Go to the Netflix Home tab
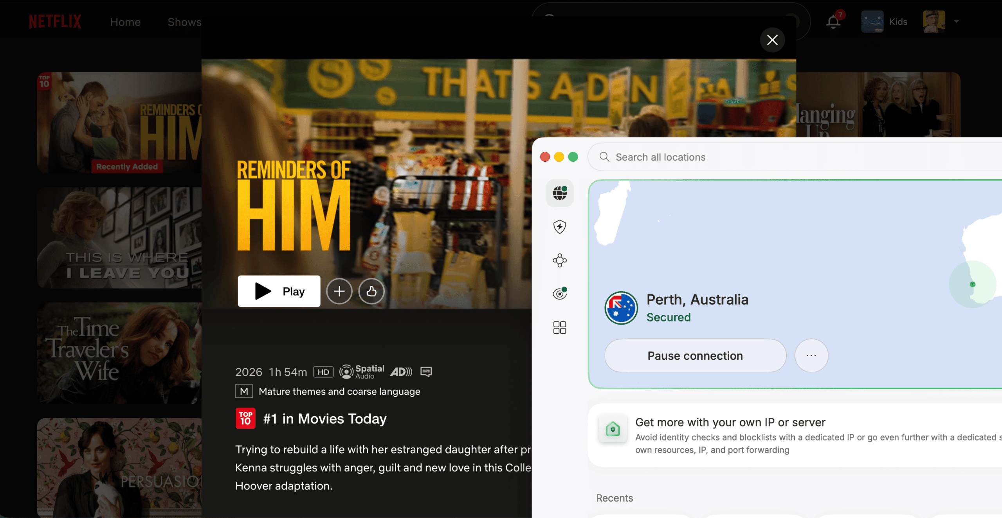The width and height of the screenshot is (1002, 518). point(125,22)
